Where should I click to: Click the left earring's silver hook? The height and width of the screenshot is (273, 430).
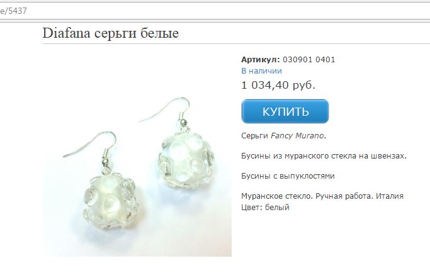click(x=93, y=148)
